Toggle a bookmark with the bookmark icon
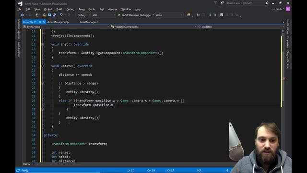This screenshot has height=173, width=307. click(222, 15)
